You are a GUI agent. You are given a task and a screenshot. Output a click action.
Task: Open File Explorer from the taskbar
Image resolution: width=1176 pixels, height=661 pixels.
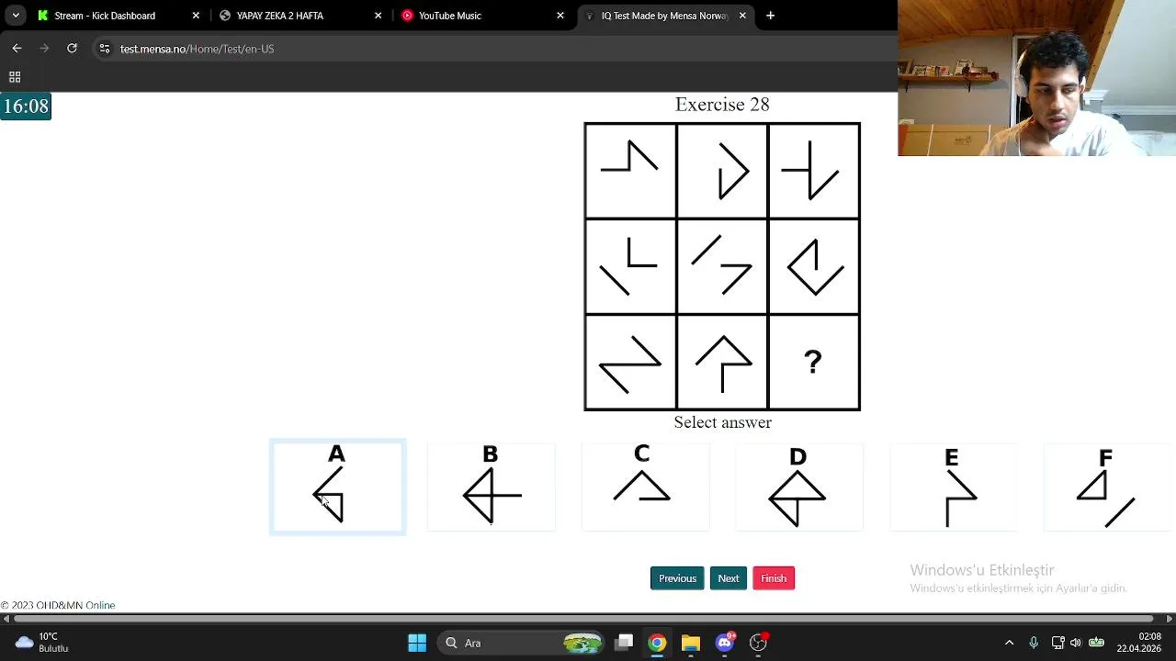click(x=690, y=643)
